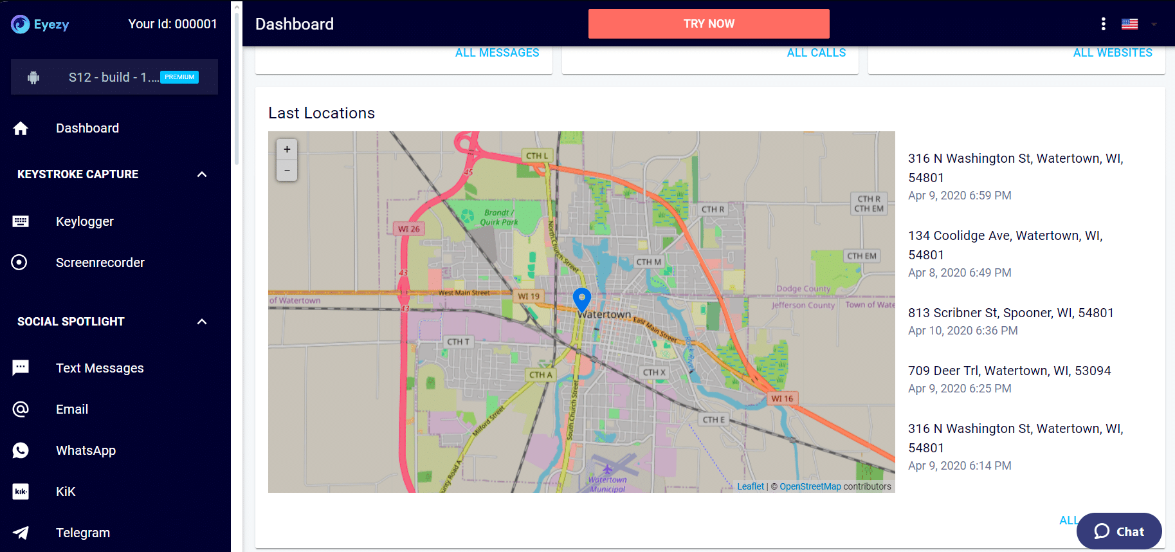Click the Your Id: 000001 text
The image size is (1175, 552).
pos(172,24)
